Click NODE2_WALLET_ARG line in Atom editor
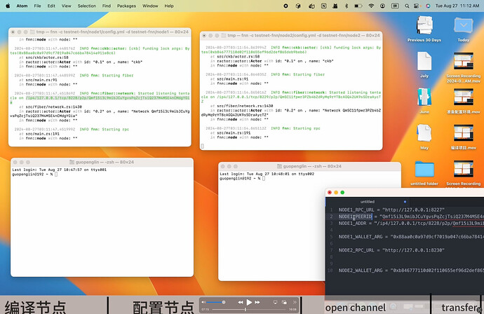 (x=411, y=271)
